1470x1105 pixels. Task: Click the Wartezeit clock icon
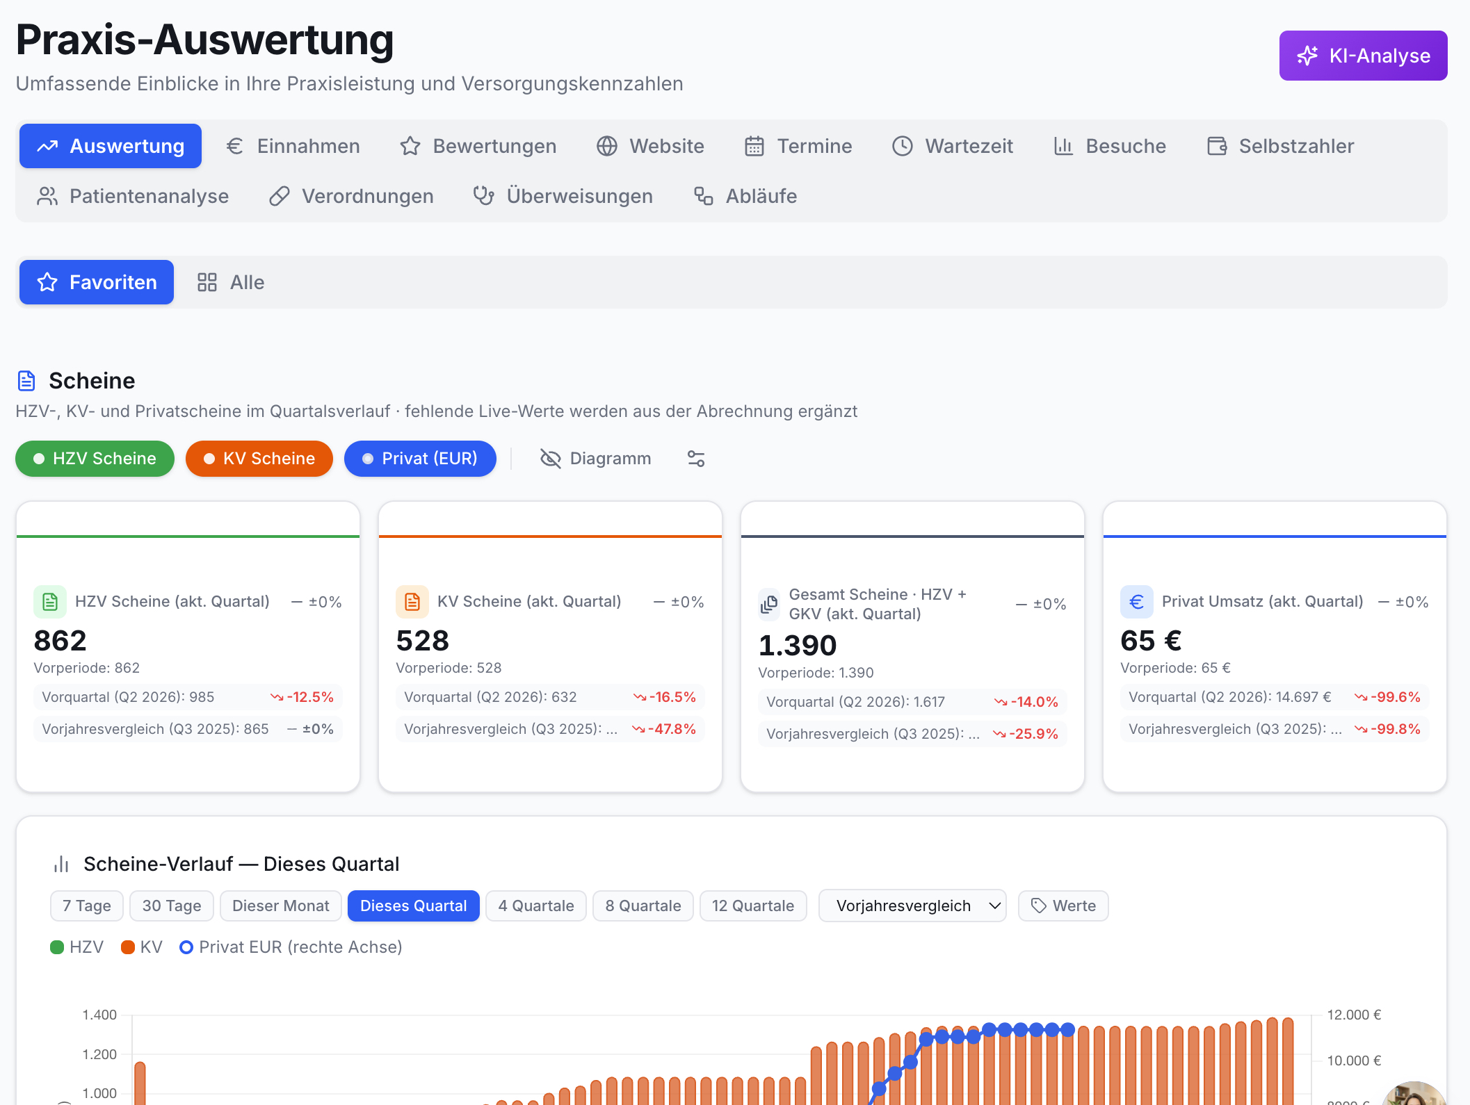[x=903, y=146]
